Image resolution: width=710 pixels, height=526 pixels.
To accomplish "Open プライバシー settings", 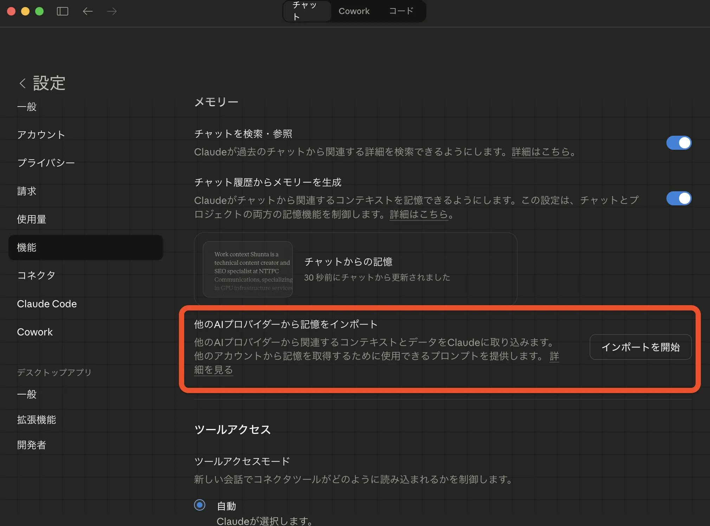I will coord(46,162).
